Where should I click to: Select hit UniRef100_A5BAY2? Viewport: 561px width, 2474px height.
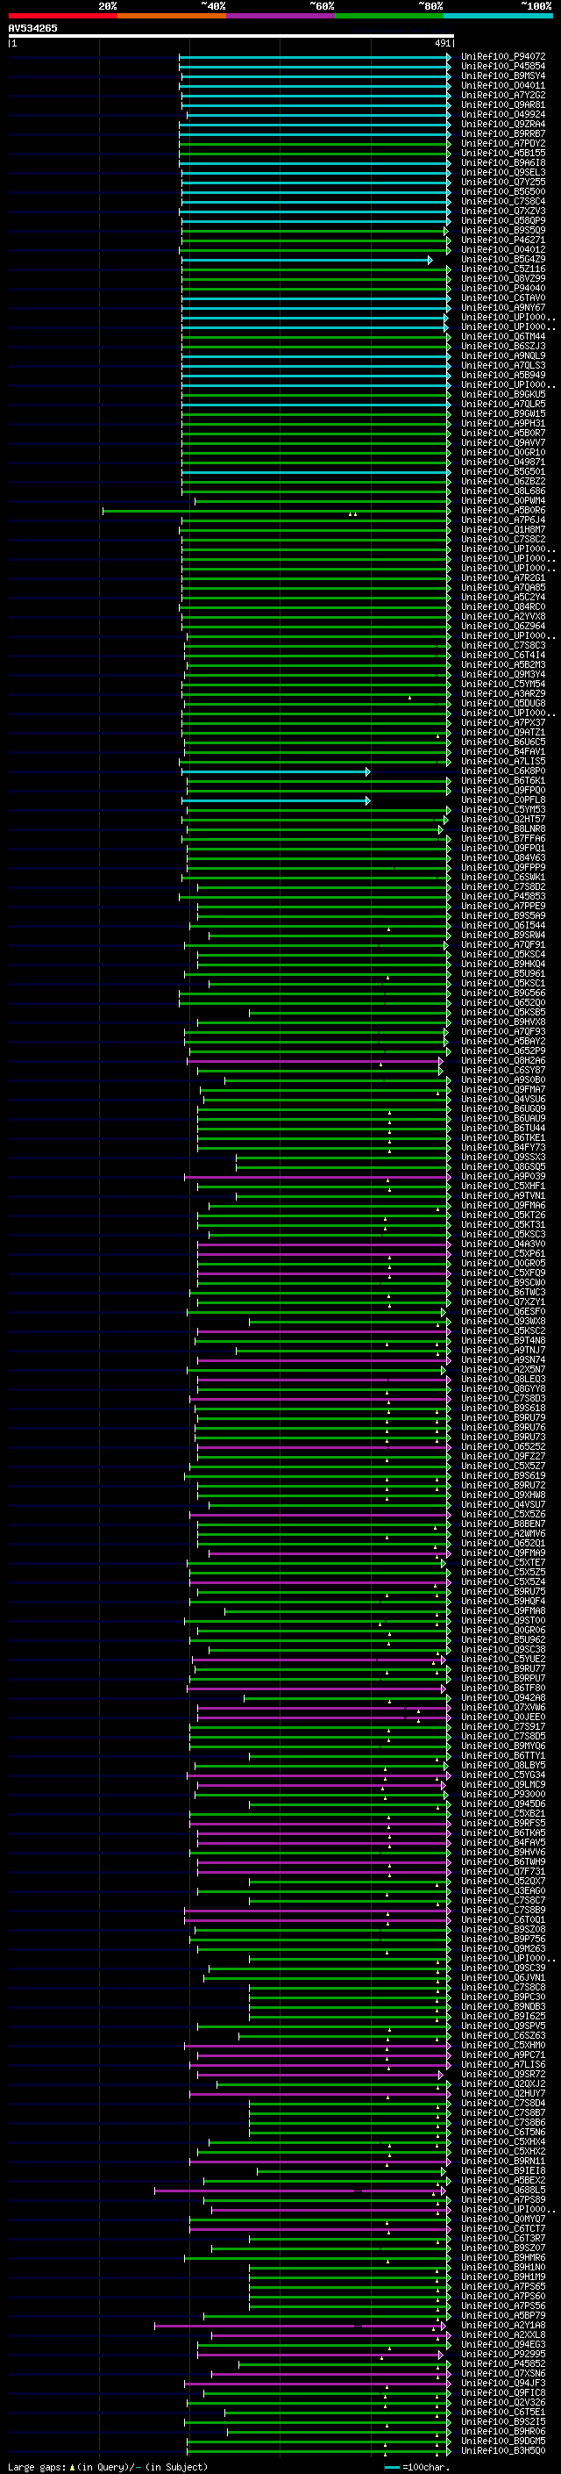[x=502, y=1042]
